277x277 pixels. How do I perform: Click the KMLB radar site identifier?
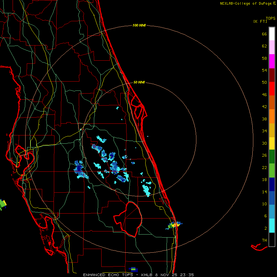click(x=147, y=275)
